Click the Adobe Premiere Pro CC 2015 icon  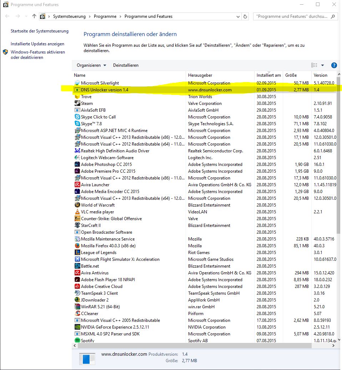coord(77,171)
